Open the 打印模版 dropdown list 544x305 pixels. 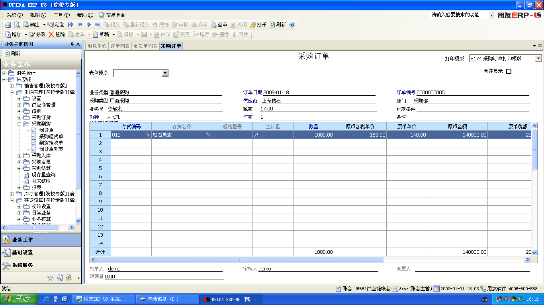pos(538,58)
